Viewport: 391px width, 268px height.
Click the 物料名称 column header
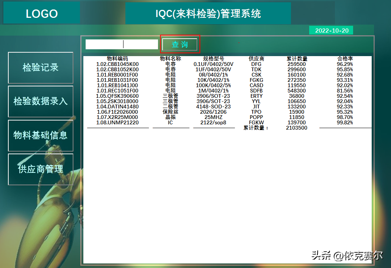(170, 59)
